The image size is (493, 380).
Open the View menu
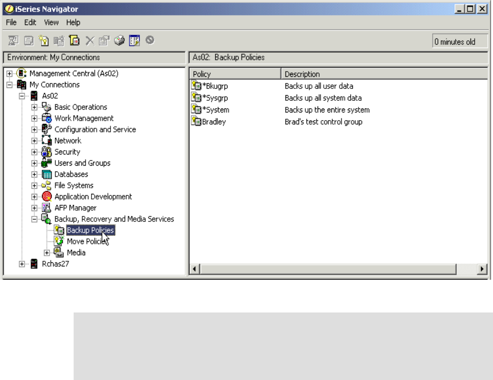coord(51,23)
